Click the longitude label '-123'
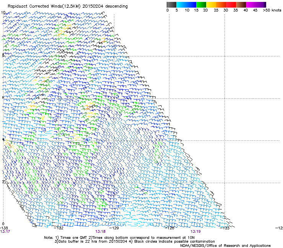The height and width of the screenshot is (248, 283). point(225,228)
